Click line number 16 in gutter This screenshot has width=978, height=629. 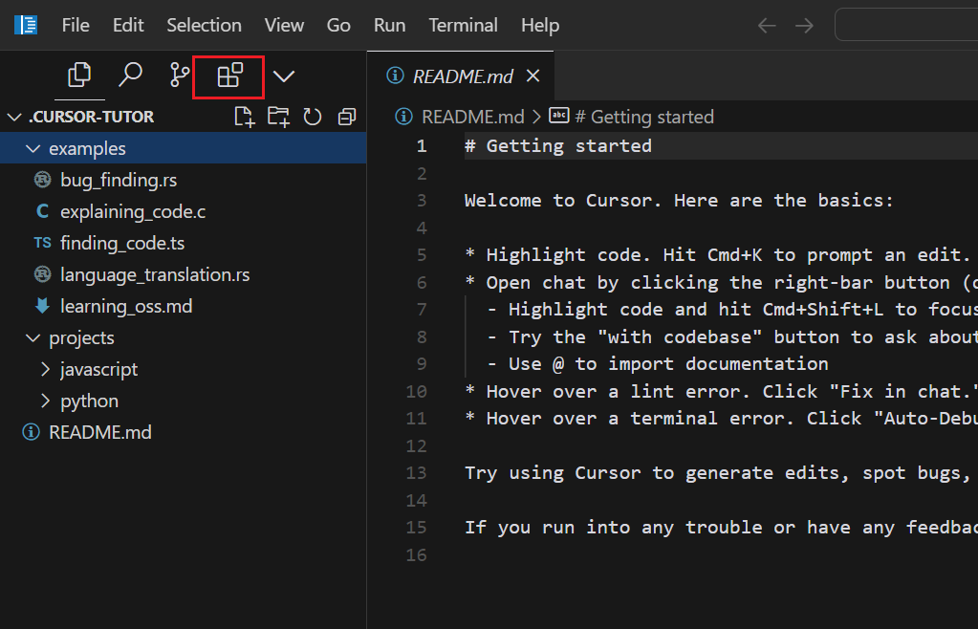pyautogui.click(x=416, y=554)
